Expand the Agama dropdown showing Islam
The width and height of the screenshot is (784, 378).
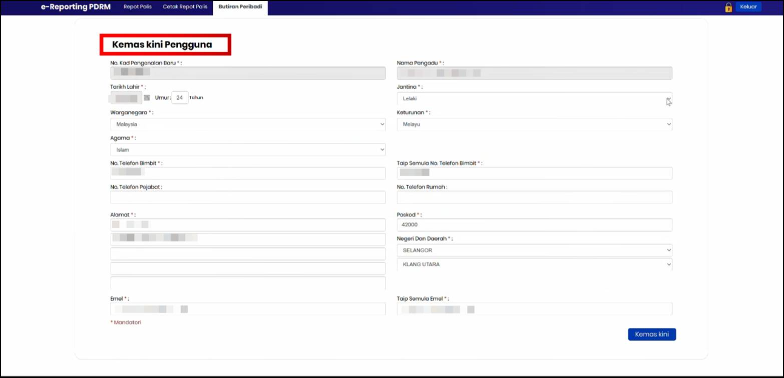248,149
